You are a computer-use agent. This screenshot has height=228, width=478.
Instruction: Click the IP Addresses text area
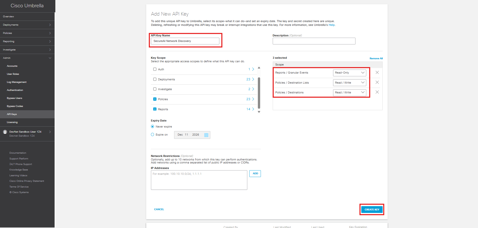199,180
